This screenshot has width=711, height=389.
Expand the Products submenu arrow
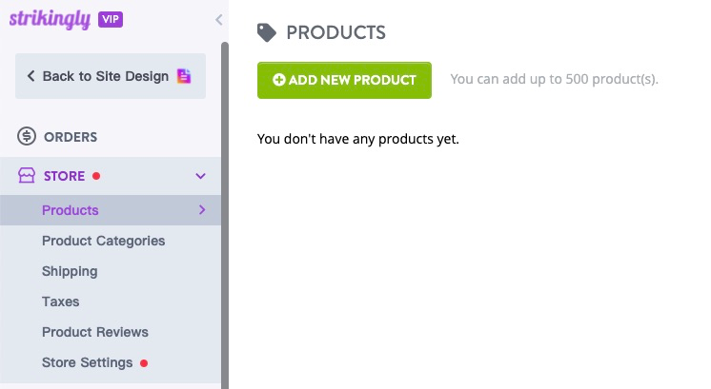[202, 210]
